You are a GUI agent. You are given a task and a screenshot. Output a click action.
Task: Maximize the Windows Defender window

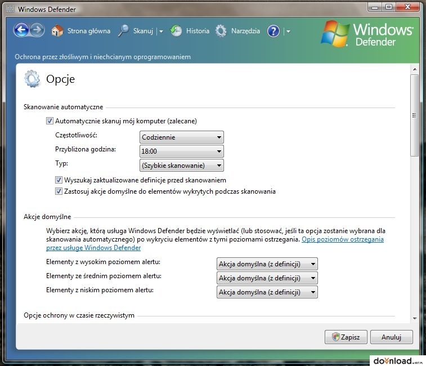coord(389,7)
